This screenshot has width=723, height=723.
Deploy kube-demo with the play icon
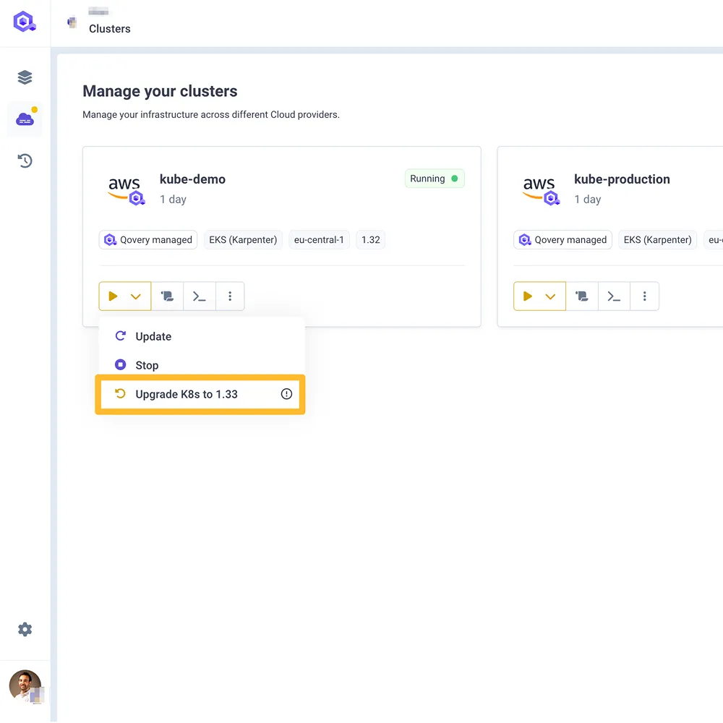click(x=113, y=296)
